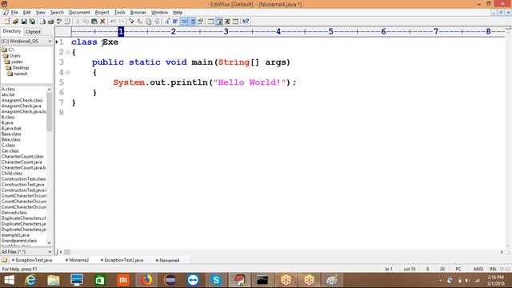Collapse the code fold at line 2

point(67,52)
